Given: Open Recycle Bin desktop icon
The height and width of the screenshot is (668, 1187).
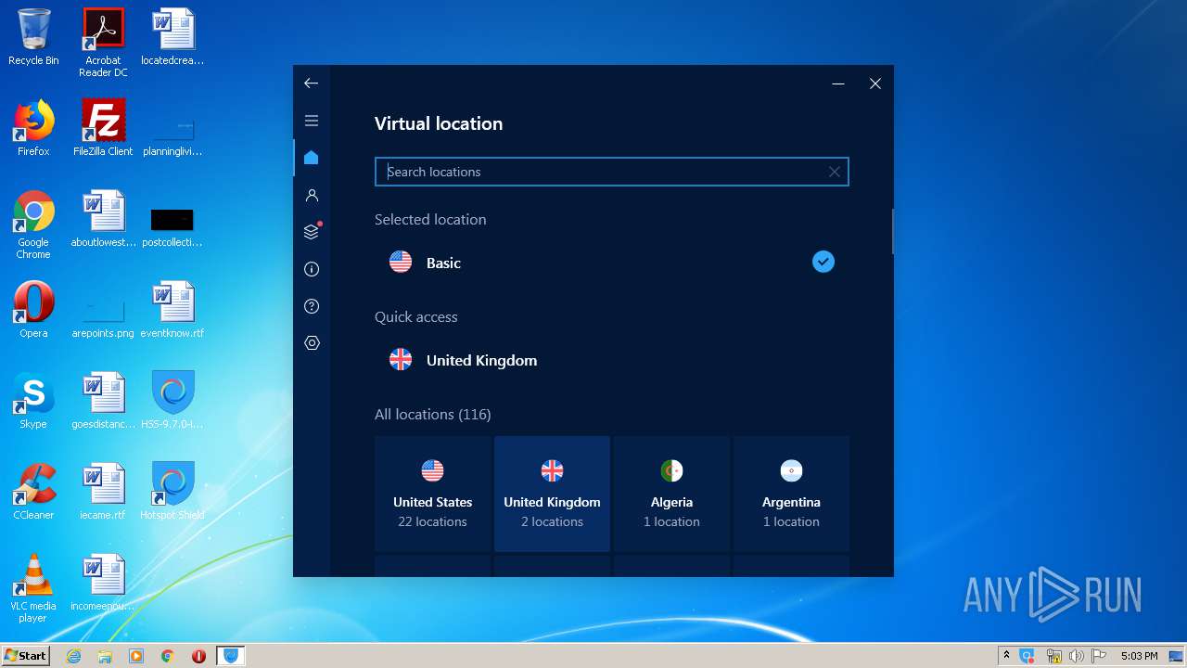Looking at the screenshot, I should (x=33, y=37).
